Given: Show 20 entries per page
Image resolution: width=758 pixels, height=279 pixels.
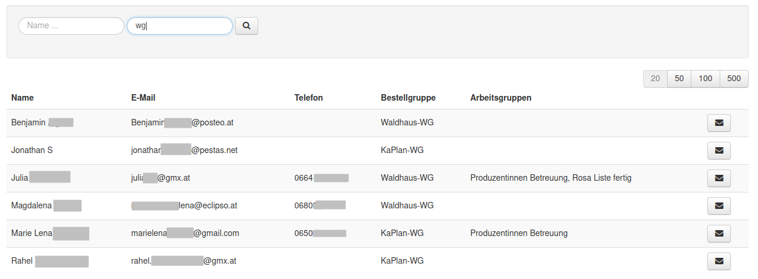Looking at the screenshot, I should 655,79.
